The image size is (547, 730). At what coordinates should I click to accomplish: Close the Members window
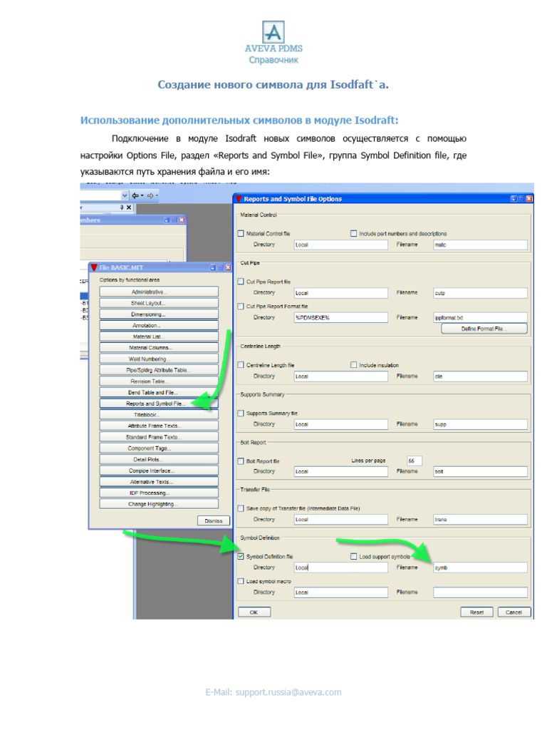click(182, 220)
